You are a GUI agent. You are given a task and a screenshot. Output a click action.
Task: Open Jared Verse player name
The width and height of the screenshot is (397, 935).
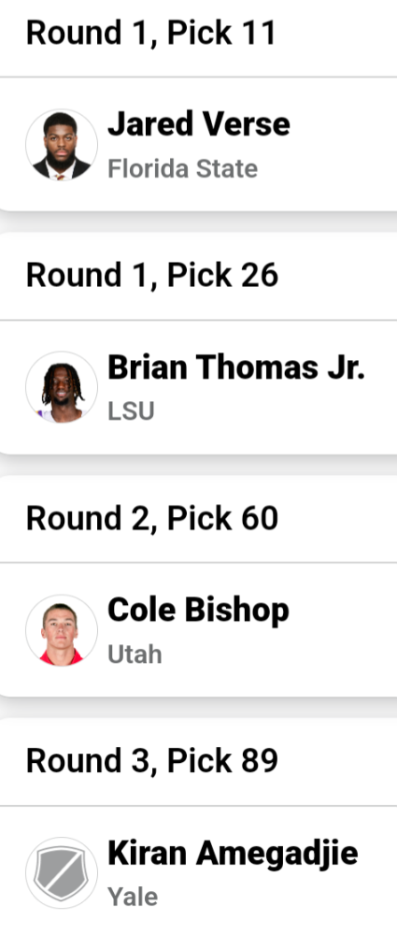coord(198,124)
